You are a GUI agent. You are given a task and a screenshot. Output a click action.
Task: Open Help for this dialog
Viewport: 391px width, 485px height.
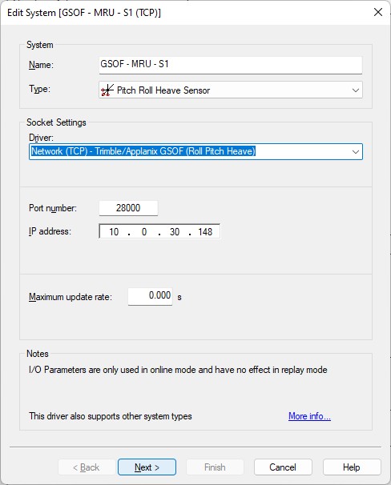(x=352, y=467)
